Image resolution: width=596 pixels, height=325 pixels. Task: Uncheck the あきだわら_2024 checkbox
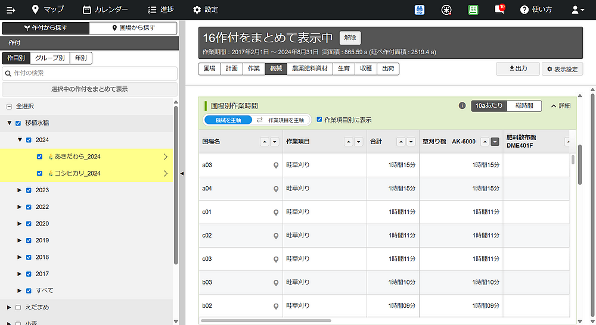click(x=40, y=157)
